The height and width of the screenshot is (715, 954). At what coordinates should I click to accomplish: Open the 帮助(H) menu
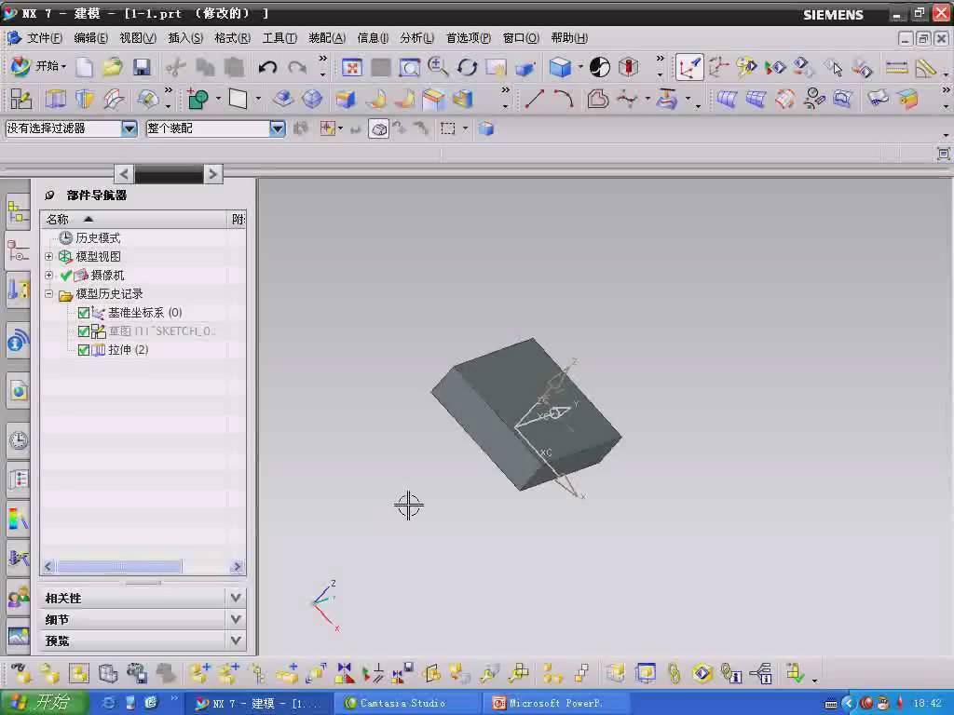(569, 37)
